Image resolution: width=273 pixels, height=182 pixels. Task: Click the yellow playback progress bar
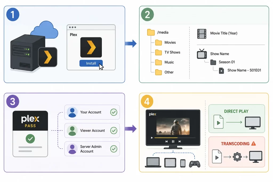pyautogui.click(x=166, y=137)
